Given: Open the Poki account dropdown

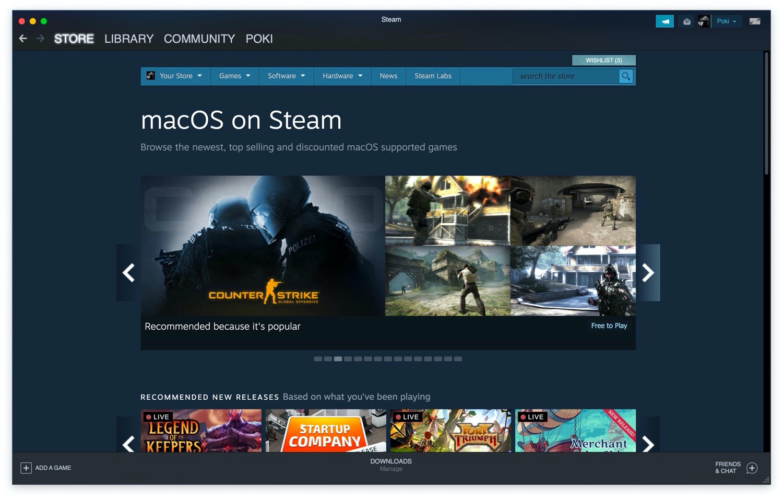Looking at the screenshot, I should [726, 21].
